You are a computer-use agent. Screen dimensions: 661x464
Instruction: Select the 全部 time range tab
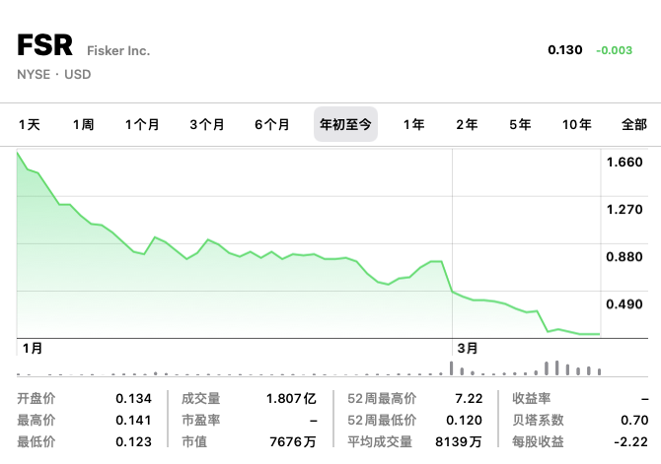(634, 125)
